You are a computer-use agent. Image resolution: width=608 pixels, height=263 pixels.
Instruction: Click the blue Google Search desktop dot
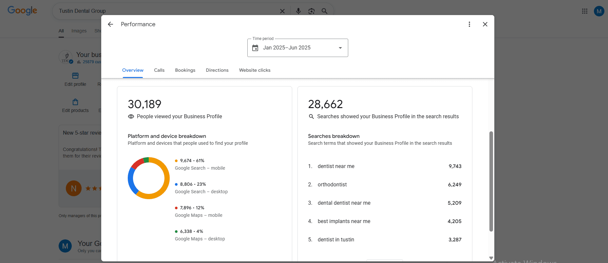176,184
